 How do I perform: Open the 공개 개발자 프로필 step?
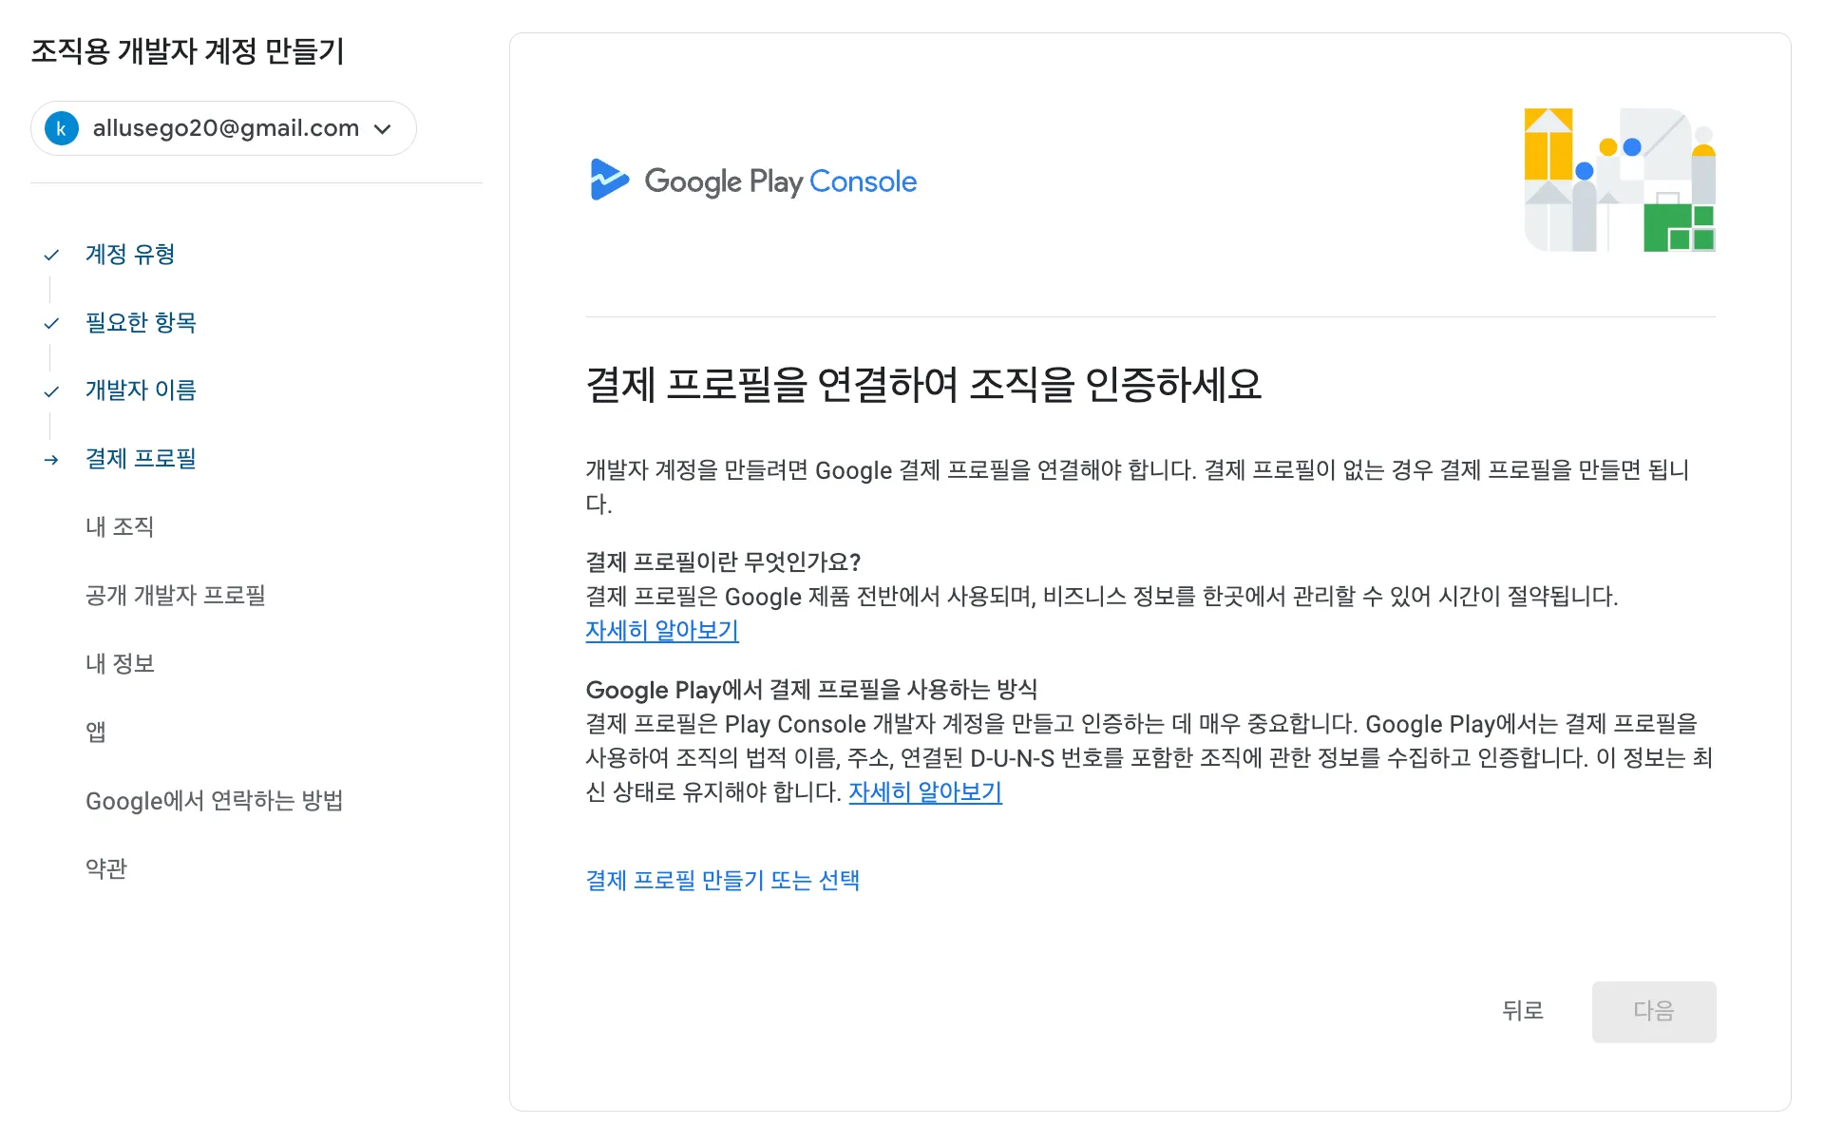point(176,596)
